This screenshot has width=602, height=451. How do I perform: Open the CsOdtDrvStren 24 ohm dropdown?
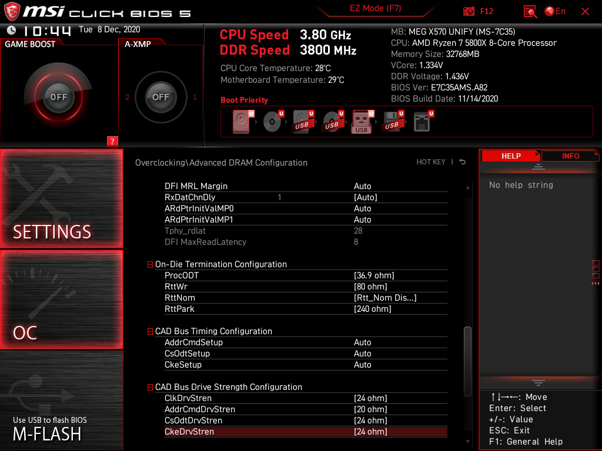370,420
